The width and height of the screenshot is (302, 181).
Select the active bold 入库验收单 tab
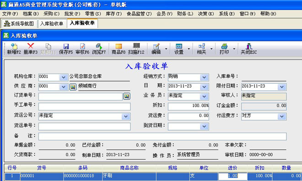82,23
